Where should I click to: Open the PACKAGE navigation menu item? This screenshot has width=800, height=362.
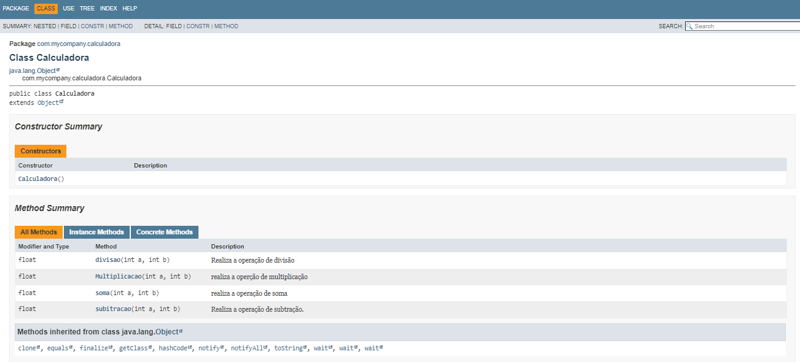18,8
